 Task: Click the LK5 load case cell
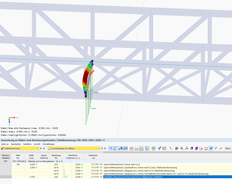(56, 164)
